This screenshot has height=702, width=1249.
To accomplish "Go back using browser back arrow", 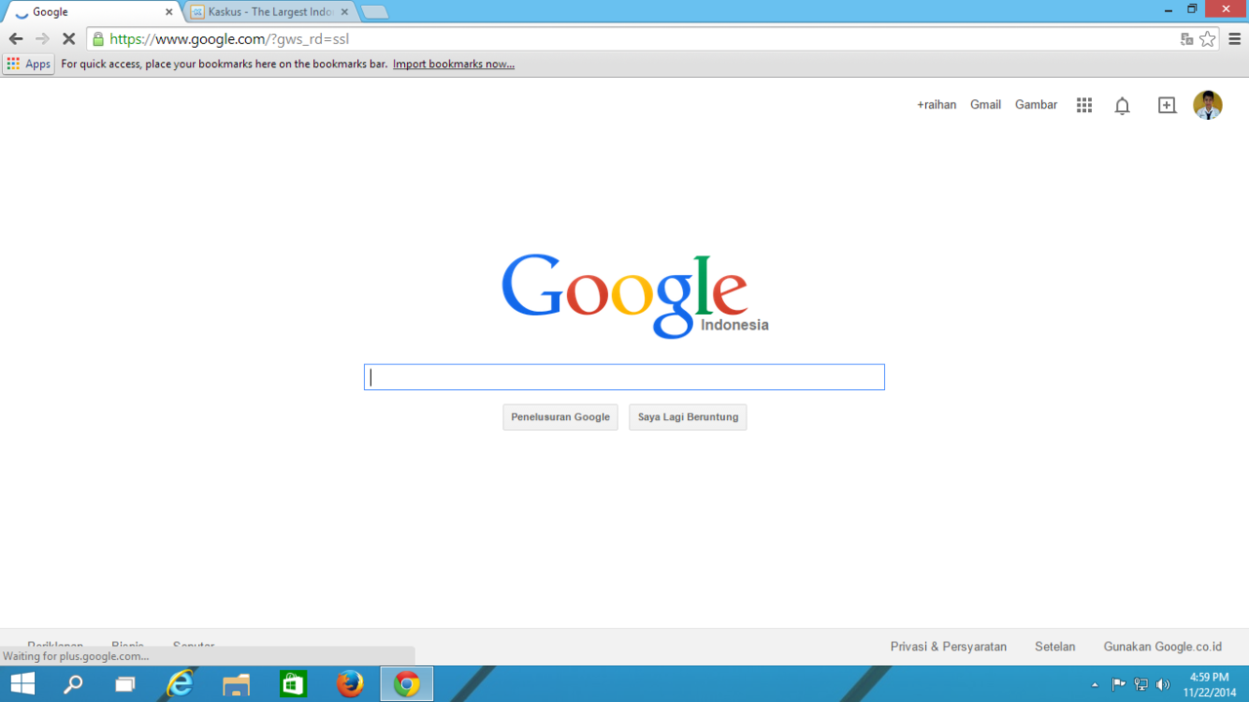I will (x=16, y=39).
